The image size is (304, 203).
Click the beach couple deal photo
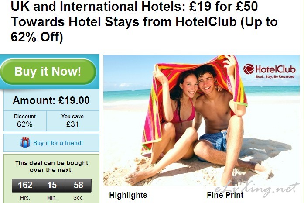202,120
